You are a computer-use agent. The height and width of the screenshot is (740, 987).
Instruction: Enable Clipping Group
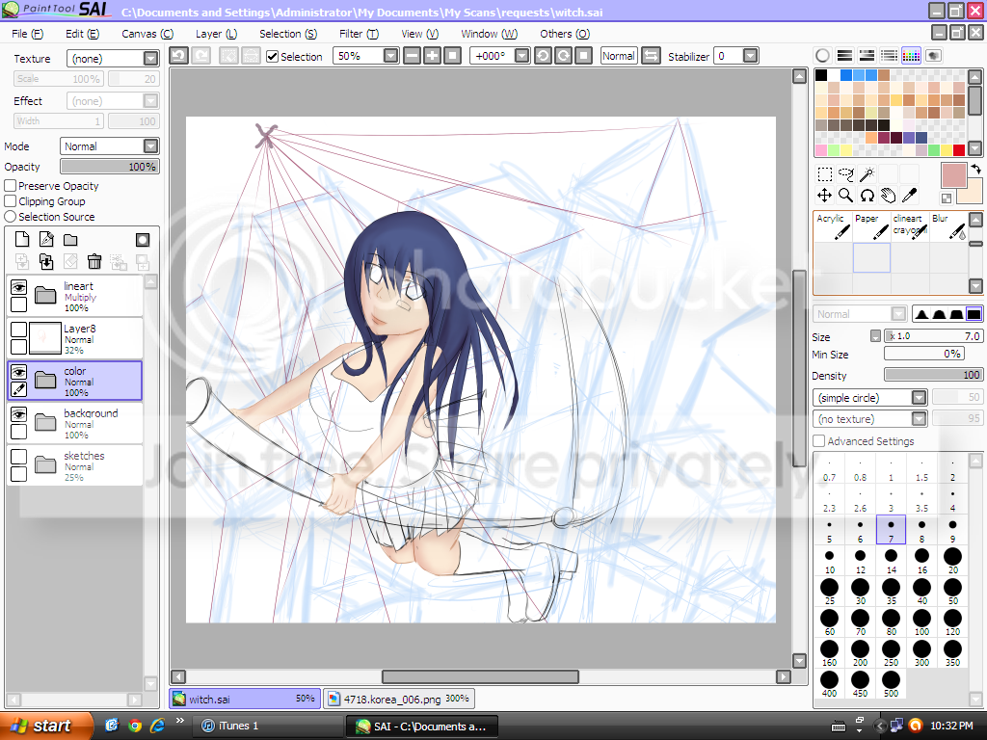click(x=10, y=201)
